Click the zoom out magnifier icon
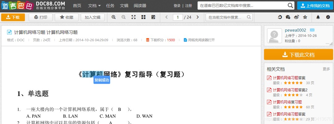The height and width of the screenshot is (124, 334). point(123,17)
